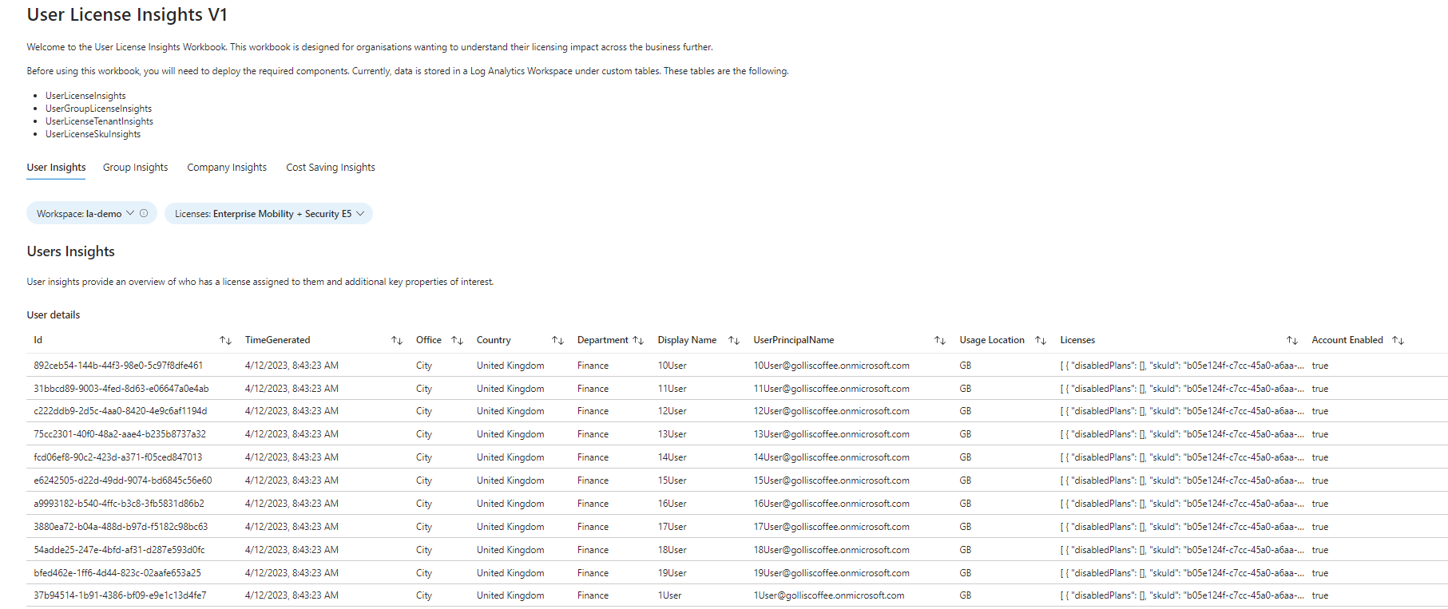1448x609 pixels.
Task: Open the Company Insights tab
Action: (x=227, y=168)
